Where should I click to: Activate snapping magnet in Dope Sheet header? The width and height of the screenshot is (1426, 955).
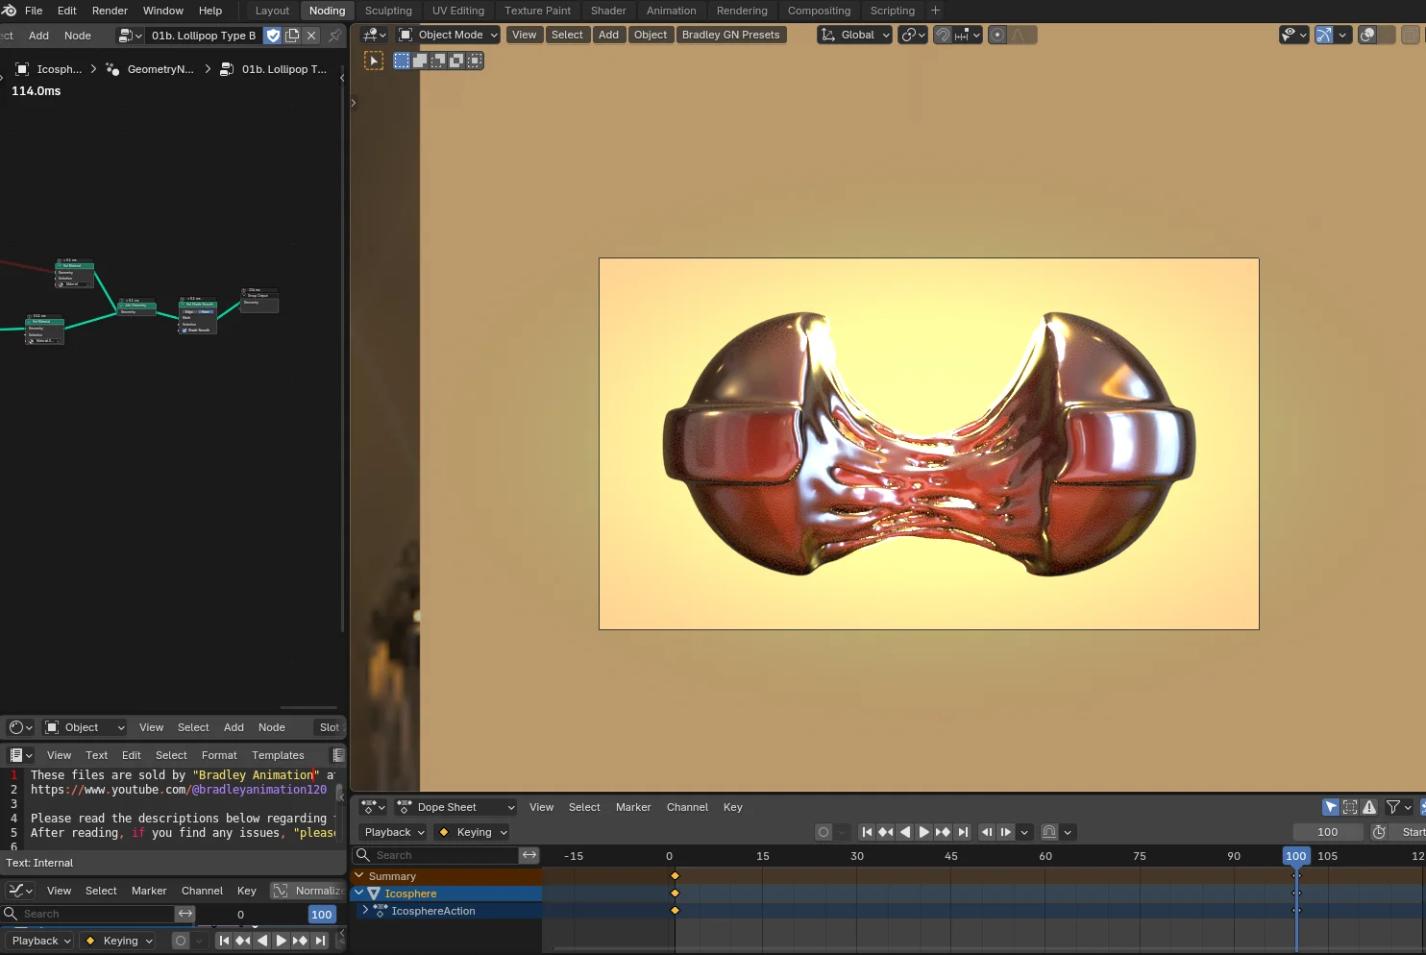click(1050, 832)
